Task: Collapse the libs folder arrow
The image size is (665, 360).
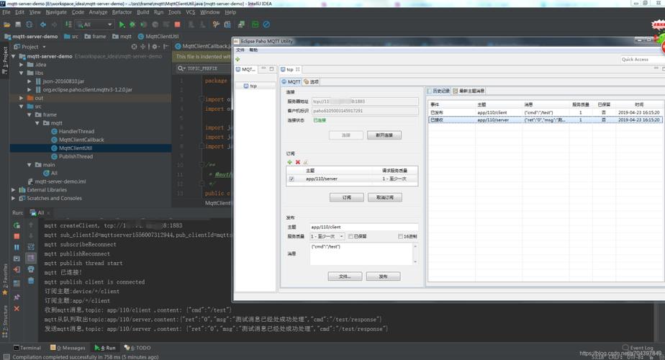Action: 21,73
